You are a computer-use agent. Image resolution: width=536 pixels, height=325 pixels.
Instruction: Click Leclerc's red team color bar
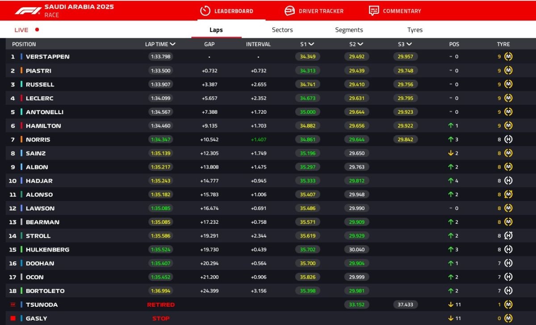pyautogui.click(x=21, y=98)
